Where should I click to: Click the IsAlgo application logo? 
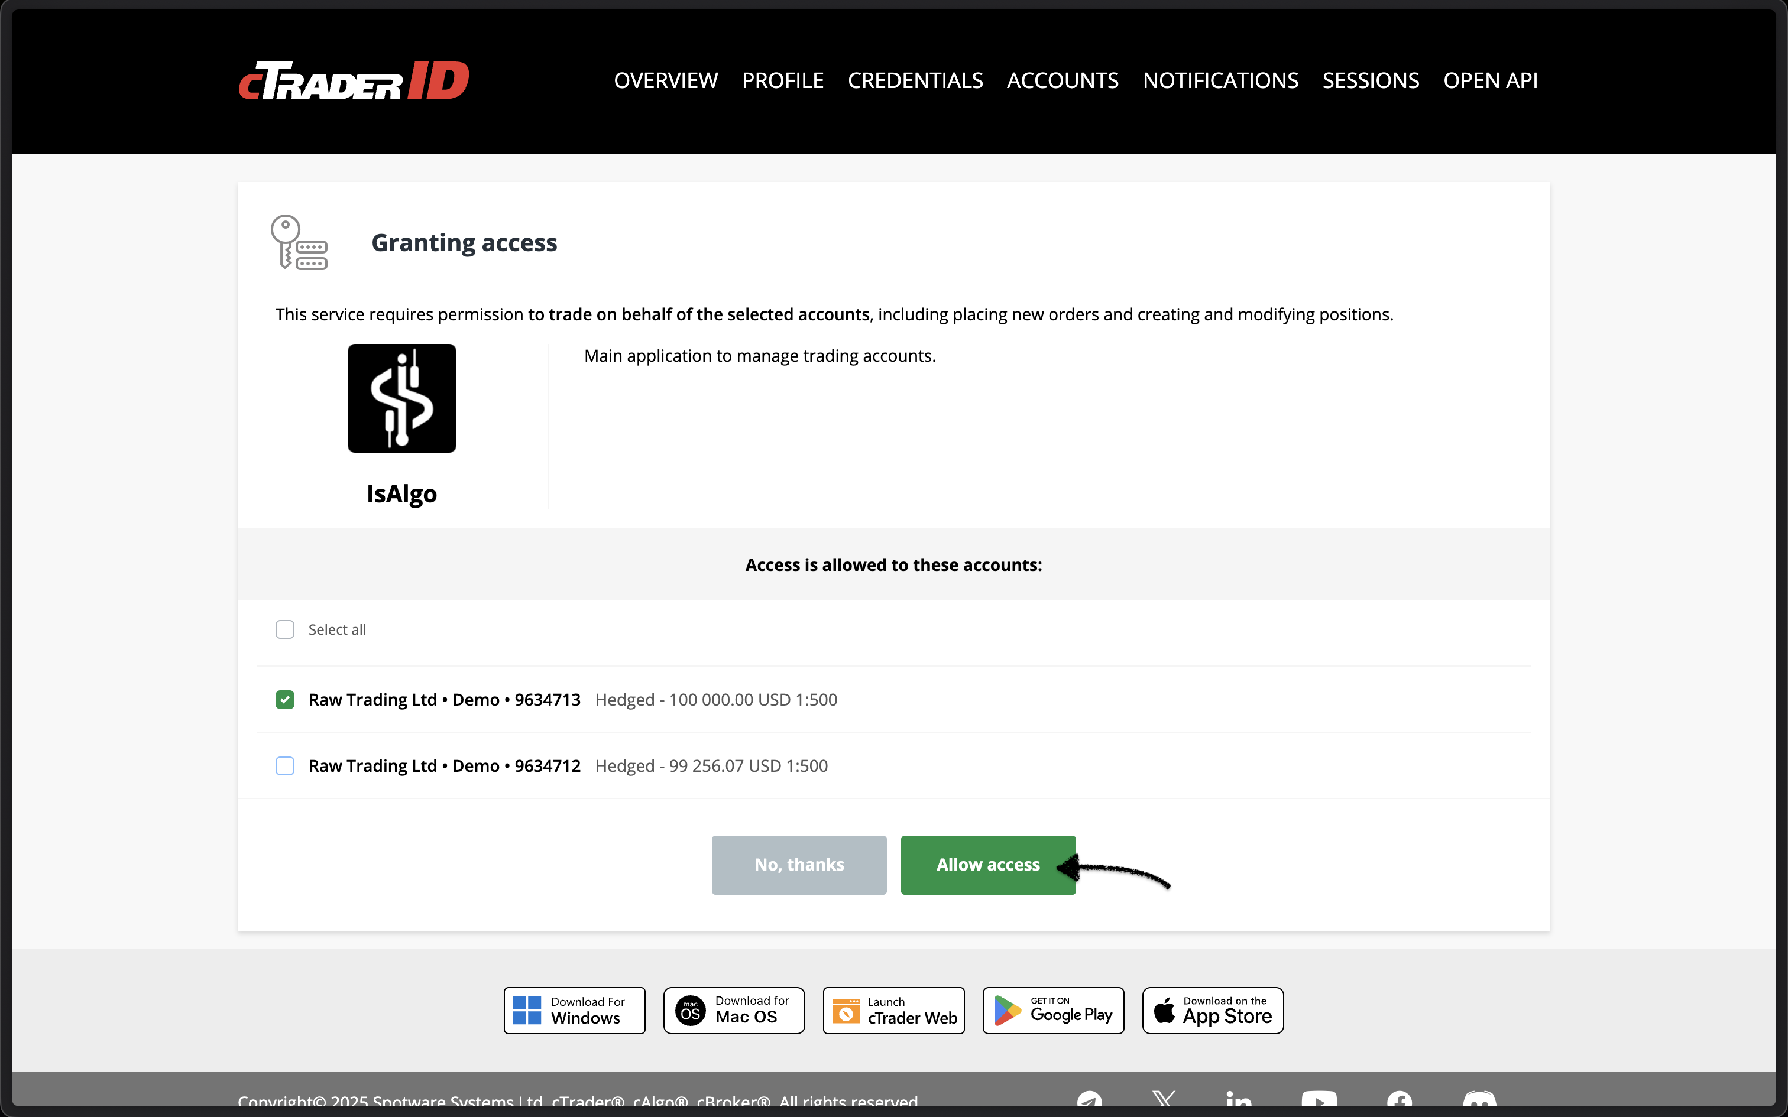pyautogui.click(x=401, y=398)
